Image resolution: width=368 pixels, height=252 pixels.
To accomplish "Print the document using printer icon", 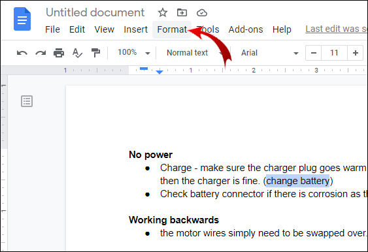I will 59,53.
